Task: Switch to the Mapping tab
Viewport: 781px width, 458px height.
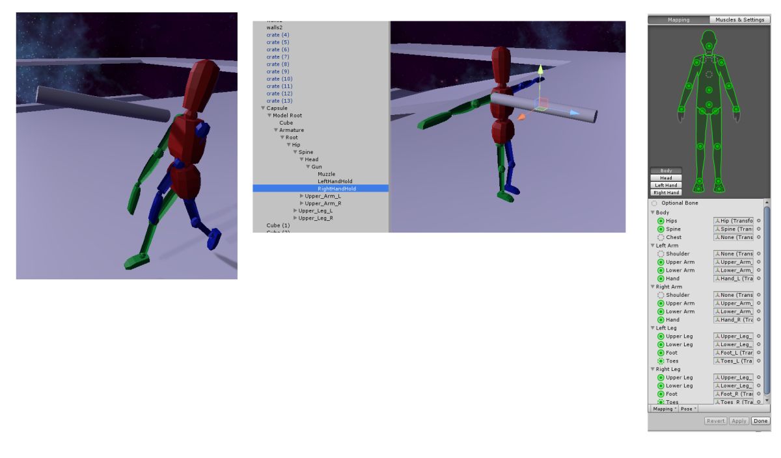Action: pyautogui.click(x=679, y=19)
